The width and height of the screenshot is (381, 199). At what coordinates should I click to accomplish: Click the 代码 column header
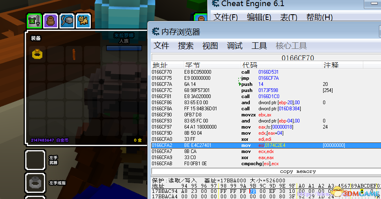point(281,65)
